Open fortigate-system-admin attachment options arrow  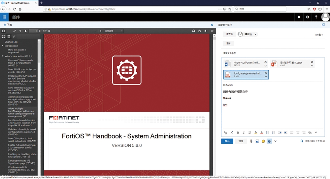click(266, 76)
